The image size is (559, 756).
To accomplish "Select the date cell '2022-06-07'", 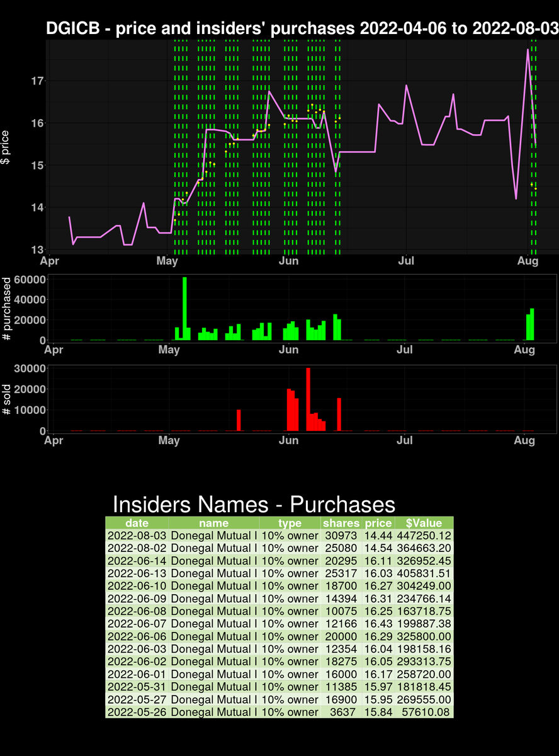I will tap(137, 624).
